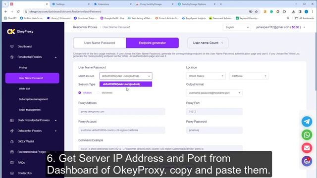Viewport: 317px width, 178px height.
Task: Click the User name Count box
Action: (x=208, y=43)
